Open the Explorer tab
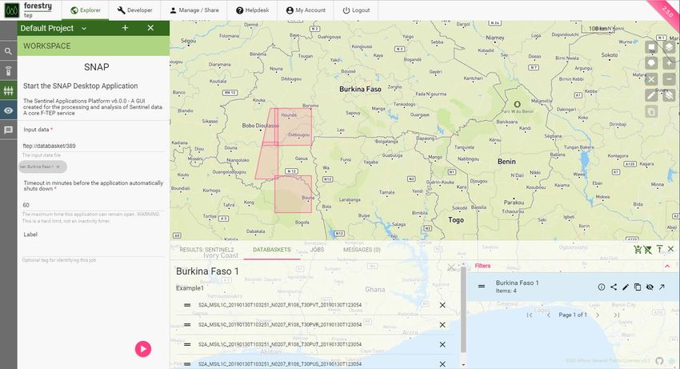The height and width of the screenshot is (369, 680). 86,10
